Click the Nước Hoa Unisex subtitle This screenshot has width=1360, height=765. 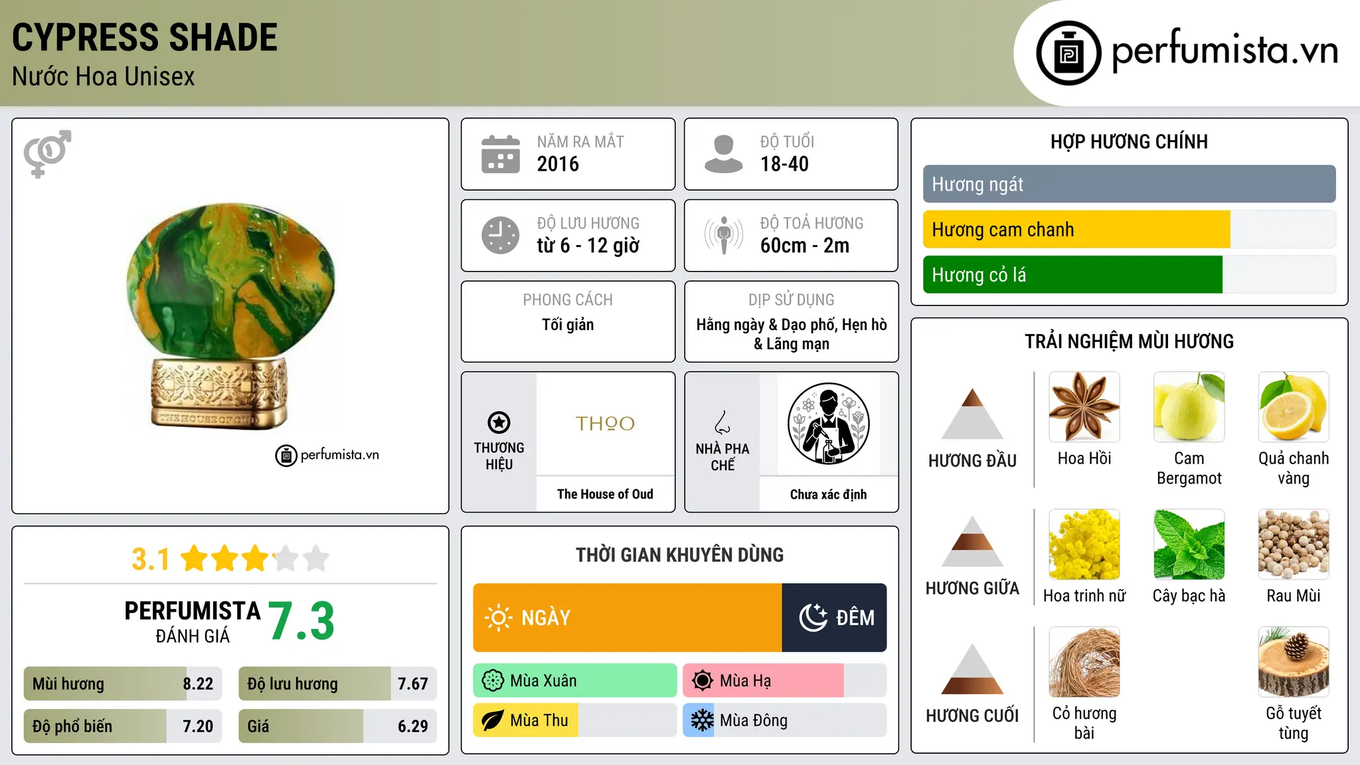coord(104,76)
